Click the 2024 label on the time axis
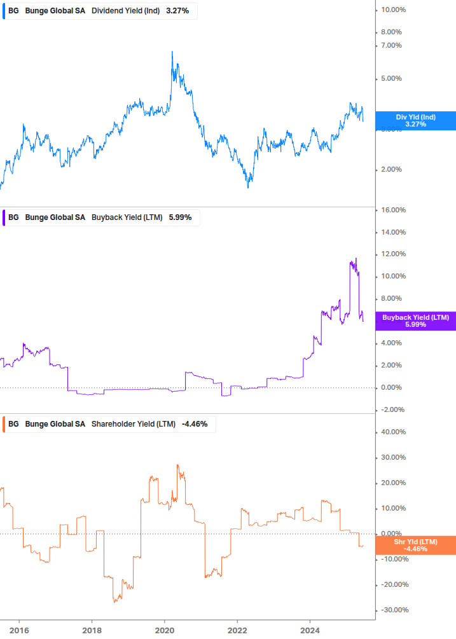456x639 pixels. point(310,631)
